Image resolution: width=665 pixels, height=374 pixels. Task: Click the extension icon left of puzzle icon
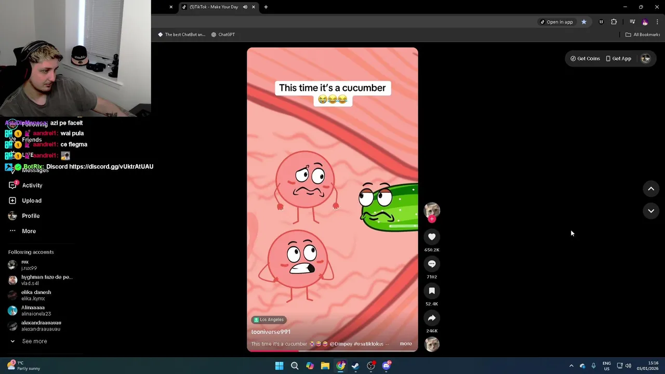(601, 22)
